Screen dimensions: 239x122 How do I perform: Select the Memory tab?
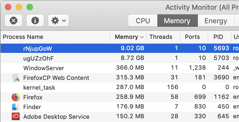[x=177, y=21]
